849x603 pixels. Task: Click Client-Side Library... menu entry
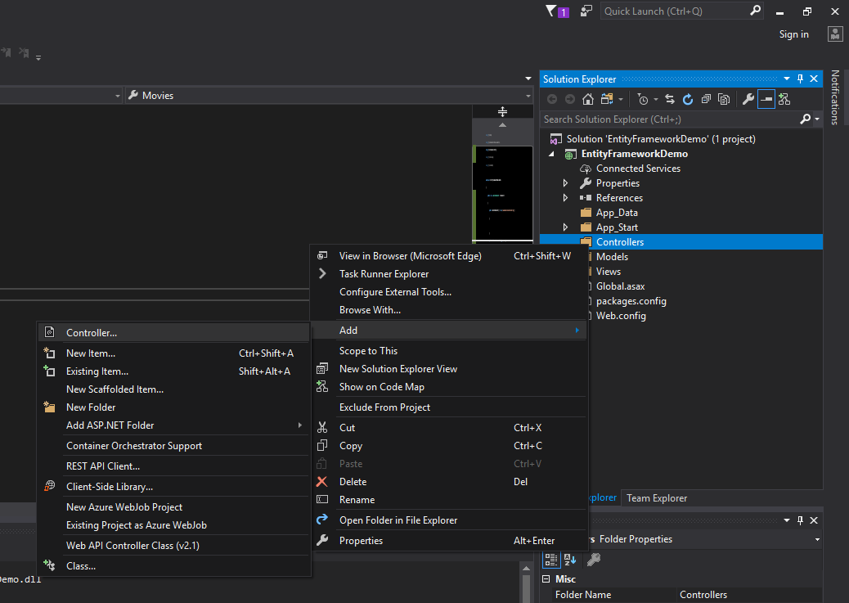pyautogui.click(x=173, y=487)
